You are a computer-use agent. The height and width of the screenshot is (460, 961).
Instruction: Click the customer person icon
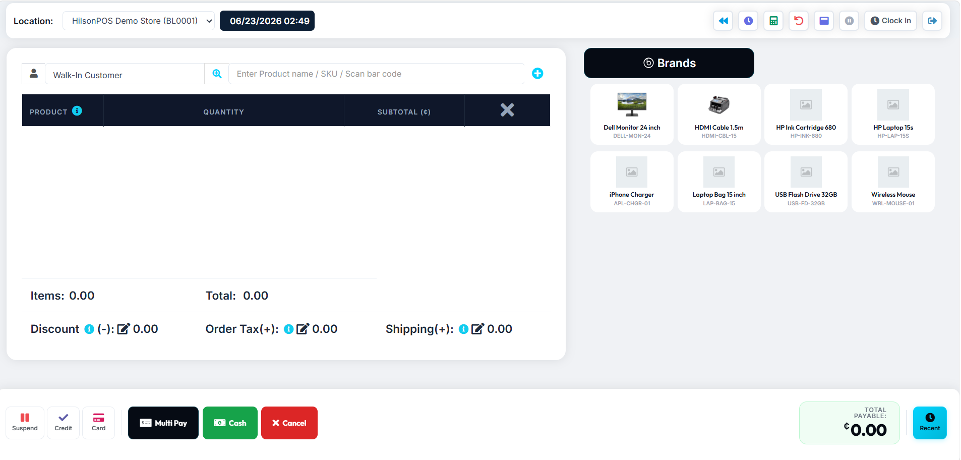34,74
